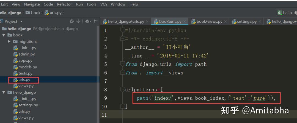Click line number 9 in the gutter
The height and width of the screenshot is (123, 297).
pyautogui.click(x=106, y=98)
